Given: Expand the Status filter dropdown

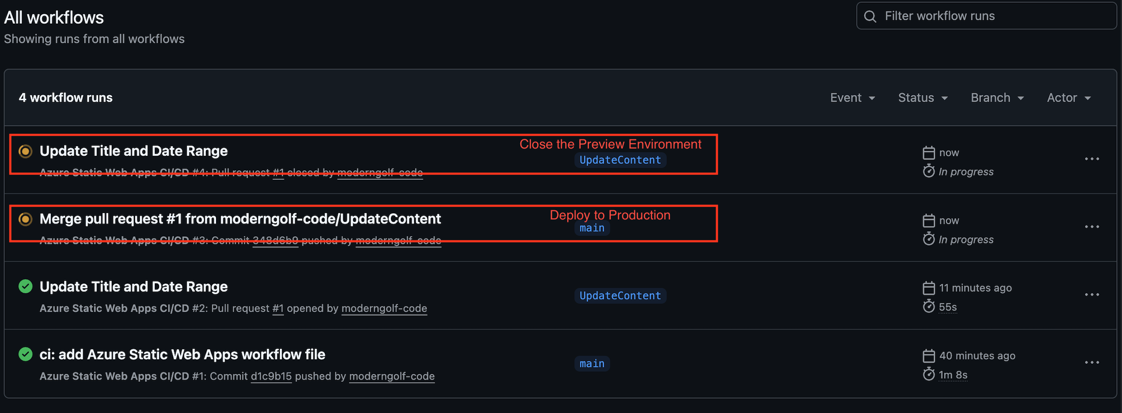Looking at the screenshot, I should pyautogui.click(x=923, y=98).
